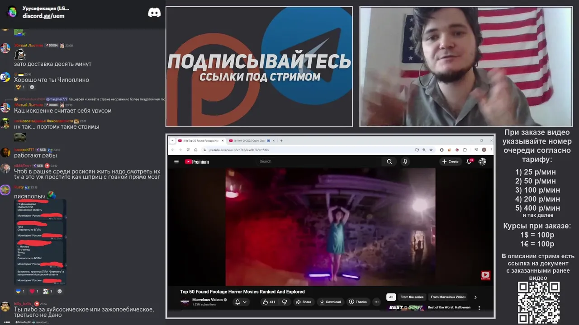Click the discord.gg/uem invite text
Image resolution: width=579 pixels, height=325 pixels.
point(43,16)
